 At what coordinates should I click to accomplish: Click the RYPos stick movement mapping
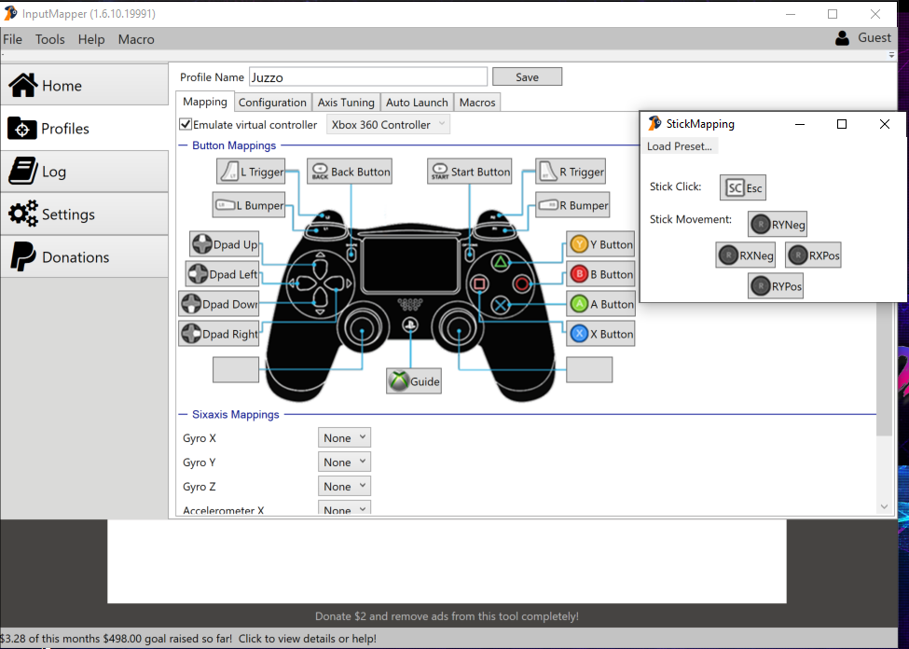tap(776, 286)
